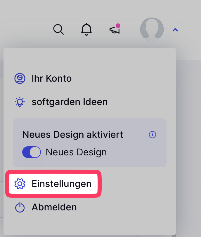The width and height of the screenshot is (201, 237).
Task: Collapse the user menu with the chevron
Action: 175,30
